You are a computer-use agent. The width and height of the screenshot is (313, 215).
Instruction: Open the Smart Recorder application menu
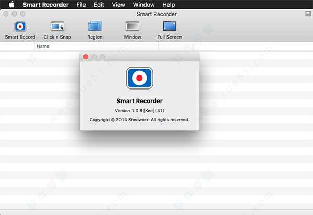pos(45,4)
